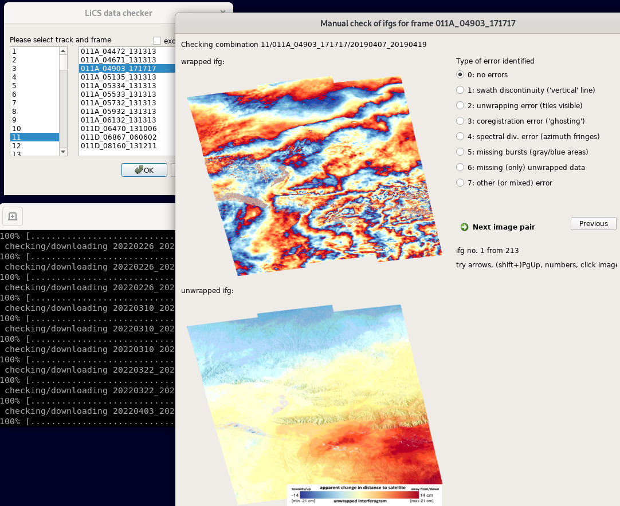Select swath discontinuity error option

(525, 90)
